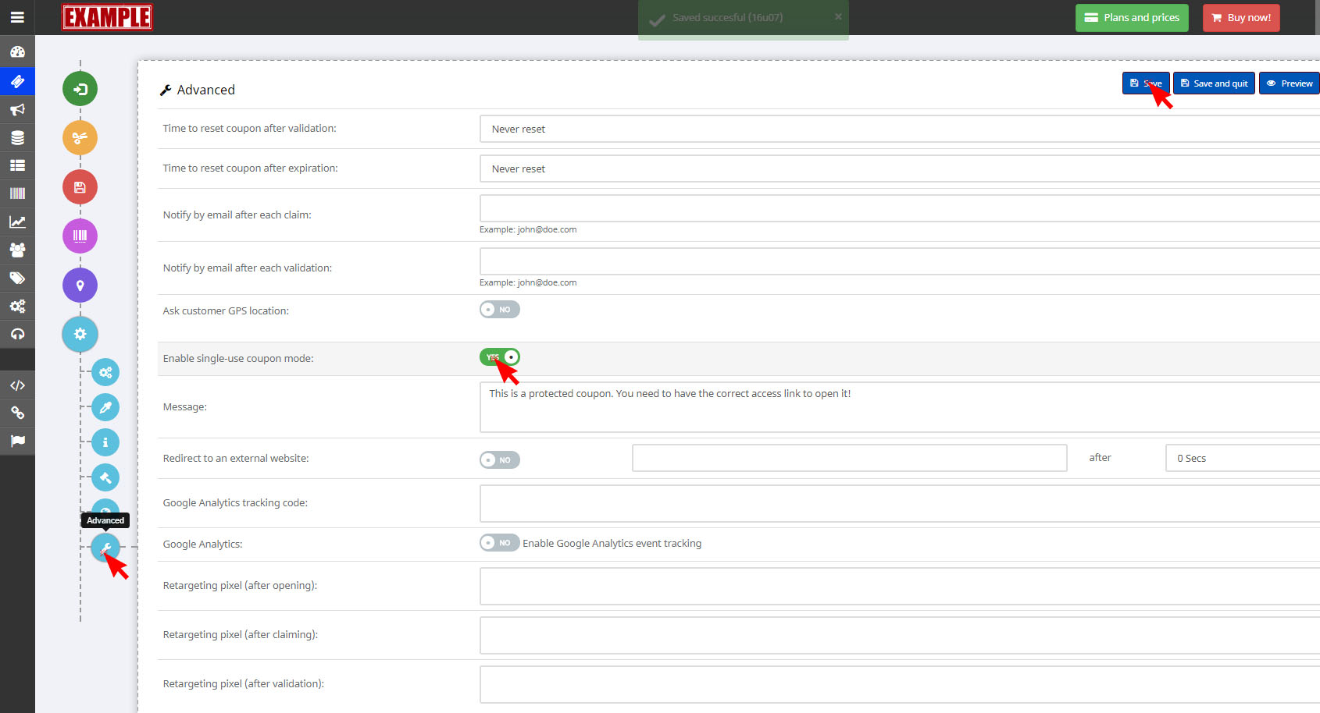Open the code embed icon in sidebar
This screenshot has height=713, width=1320.
(17, 385)
